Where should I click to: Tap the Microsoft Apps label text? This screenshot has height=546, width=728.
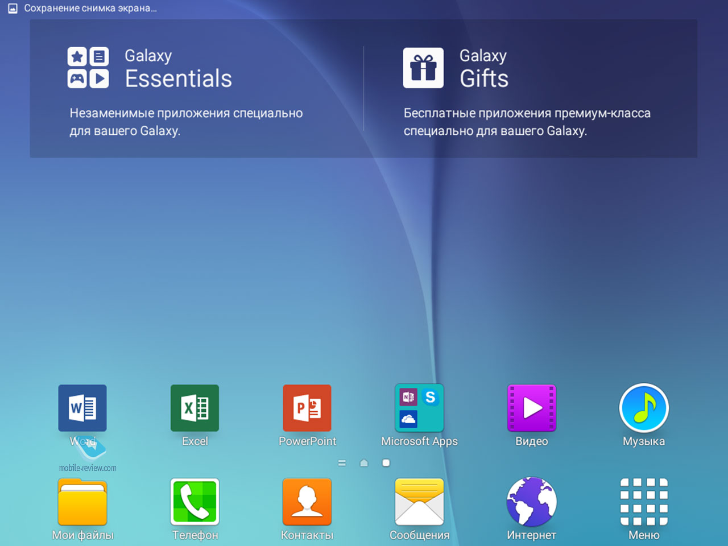419,441
